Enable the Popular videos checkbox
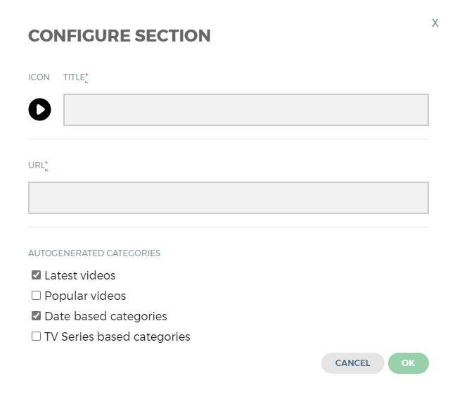 point(37,296)
